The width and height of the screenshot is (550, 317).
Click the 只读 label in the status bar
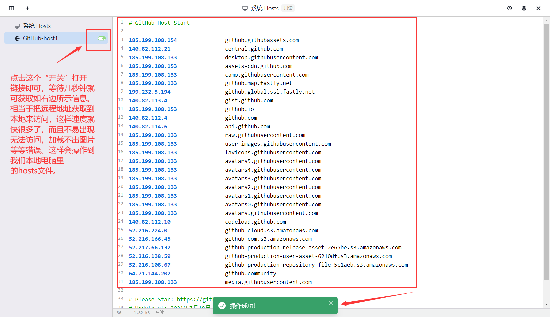point(160,313)
